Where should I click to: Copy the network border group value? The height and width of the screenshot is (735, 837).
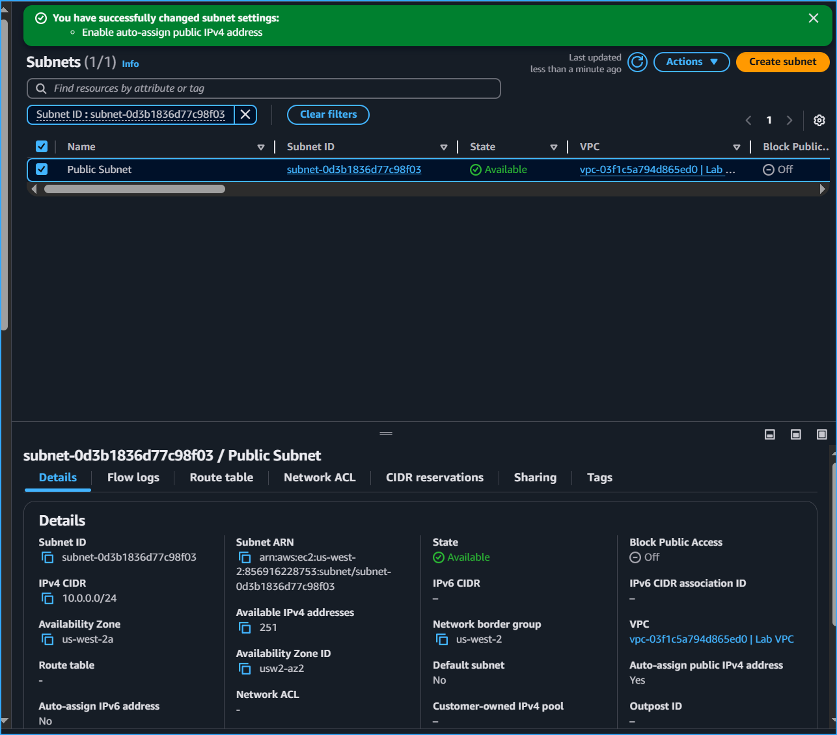click(x=443, y=639)
